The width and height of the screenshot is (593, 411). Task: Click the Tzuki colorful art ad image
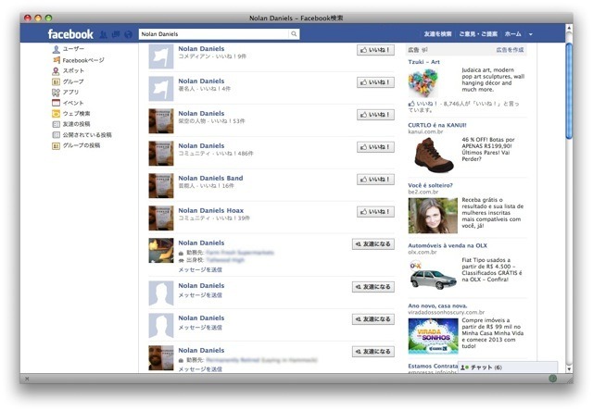423,82
